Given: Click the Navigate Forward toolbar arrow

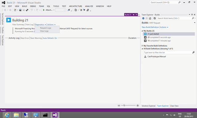Looking at the screenshot, I should point(10,10).
